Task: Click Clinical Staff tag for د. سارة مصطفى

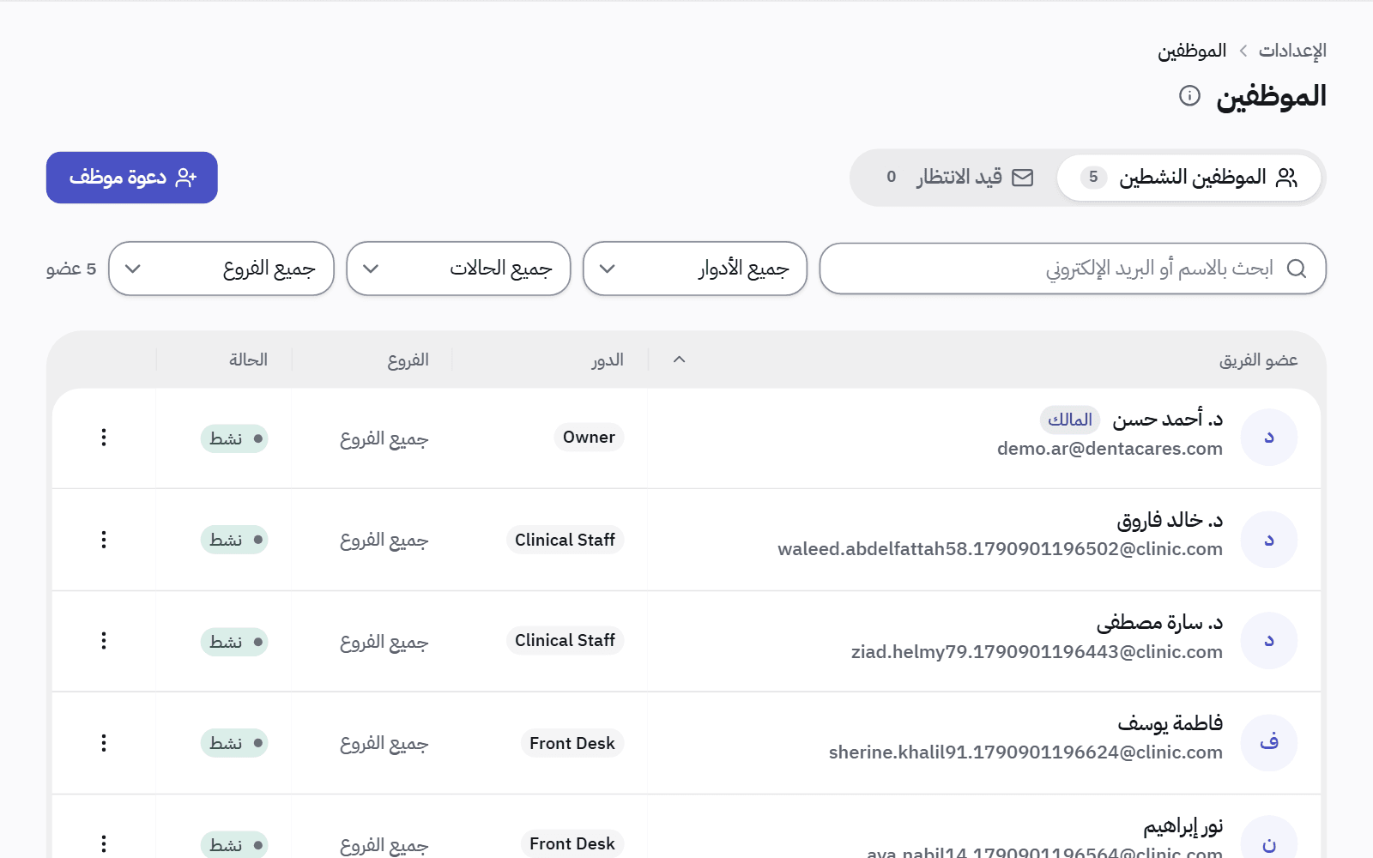Action: click(x=565, y=641)
